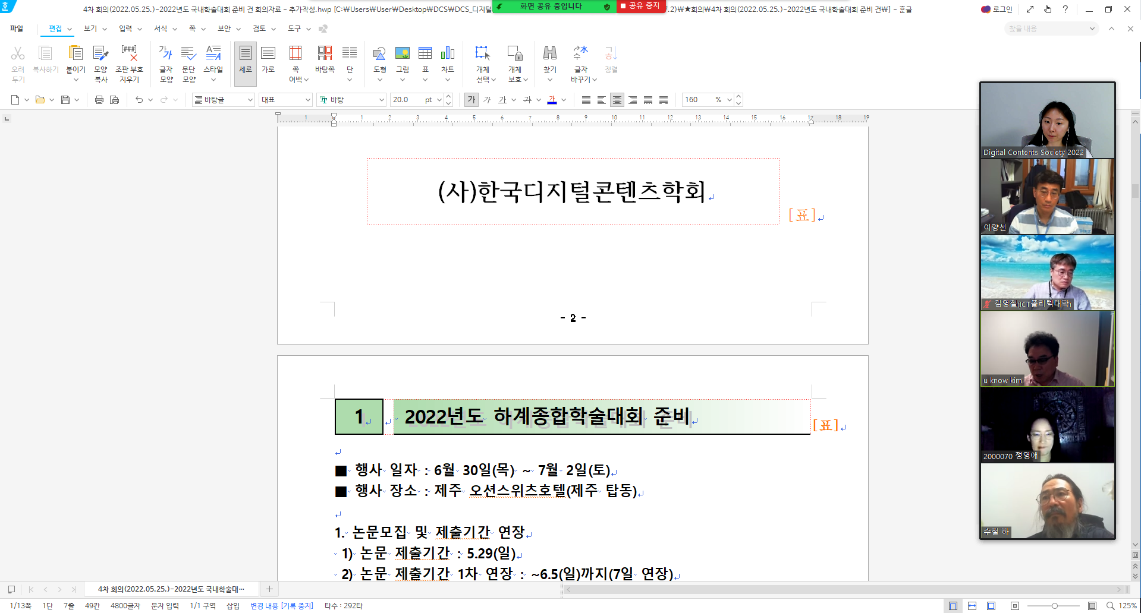Open the 바탕 font name dropdown
The width and height of the screenshot is (1141, 613).
point(381,100)
